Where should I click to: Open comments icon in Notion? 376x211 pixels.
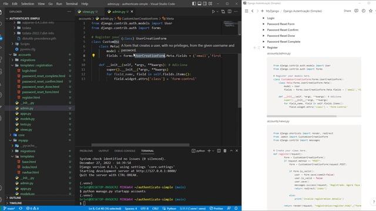[x=357, y=11]
